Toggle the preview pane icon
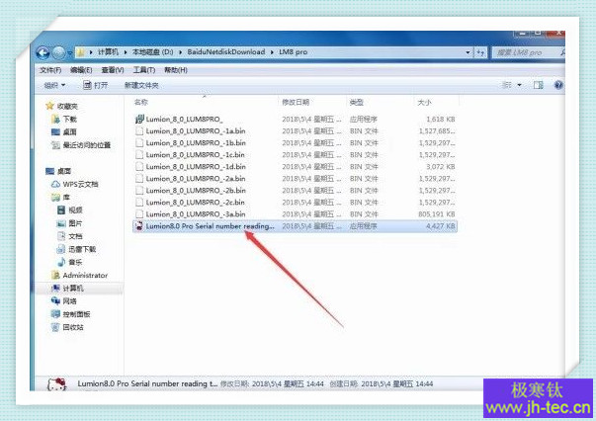The image size is (596, 421). 539,85
